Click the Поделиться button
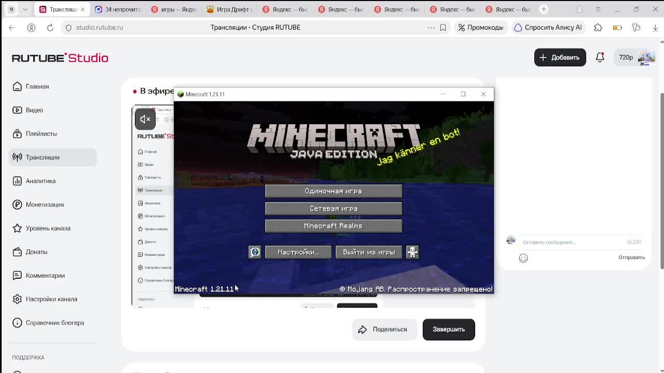Screen dimensions: 664x373 tap(384, 329)
